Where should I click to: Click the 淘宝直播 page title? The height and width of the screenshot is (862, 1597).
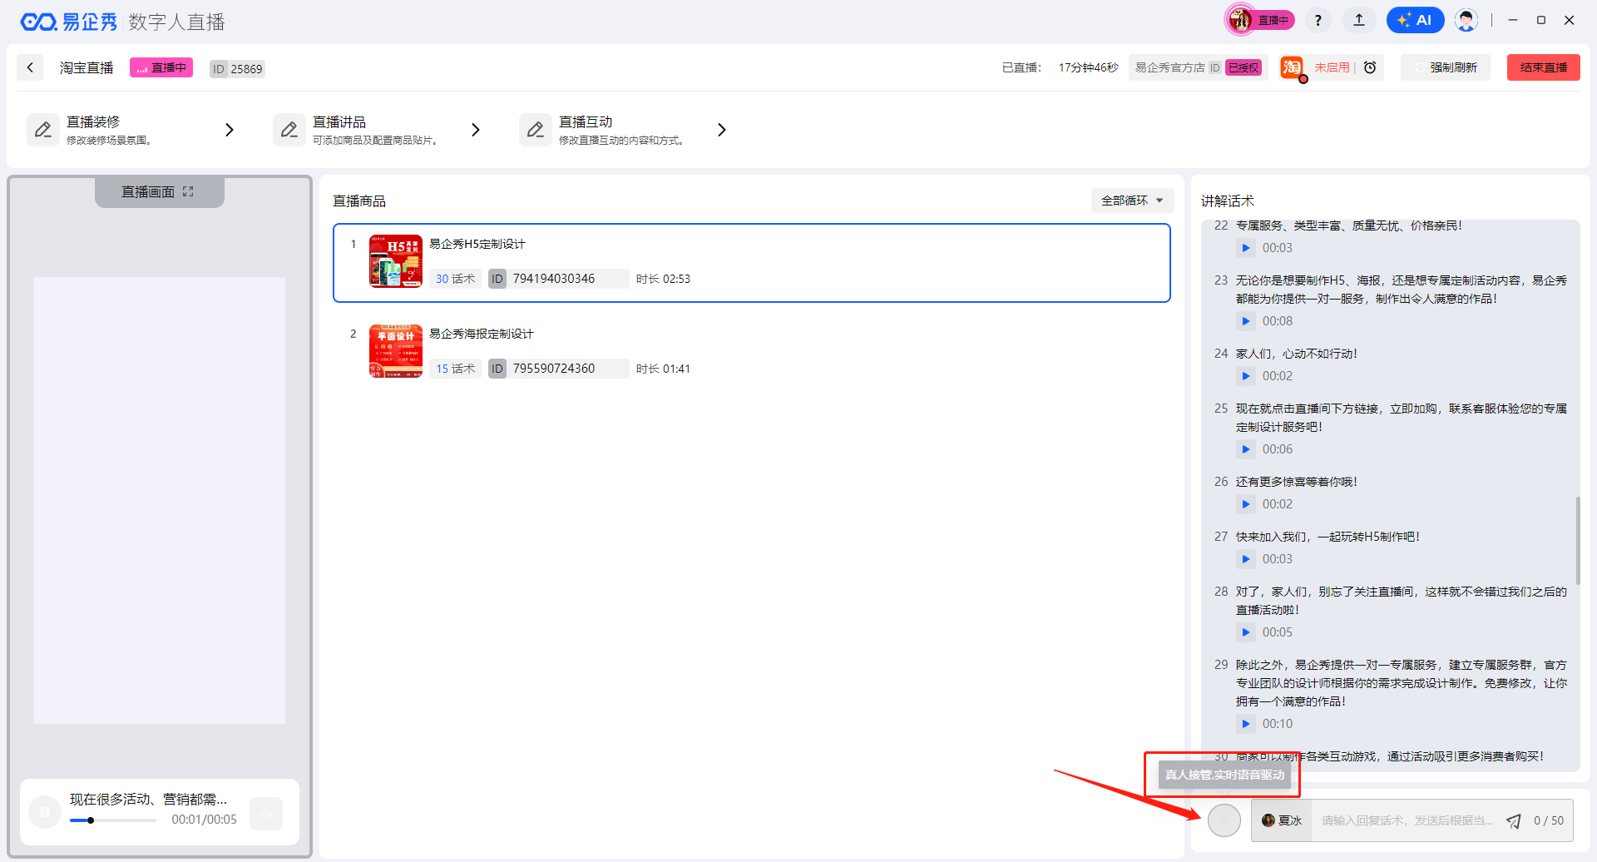point(87,67)
